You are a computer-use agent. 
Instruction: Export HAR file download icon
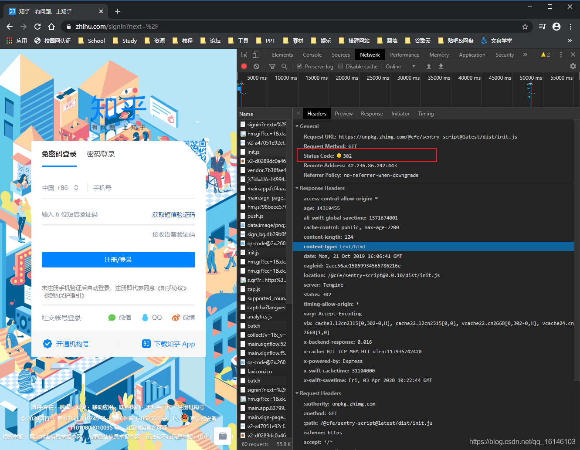[441, 66]
